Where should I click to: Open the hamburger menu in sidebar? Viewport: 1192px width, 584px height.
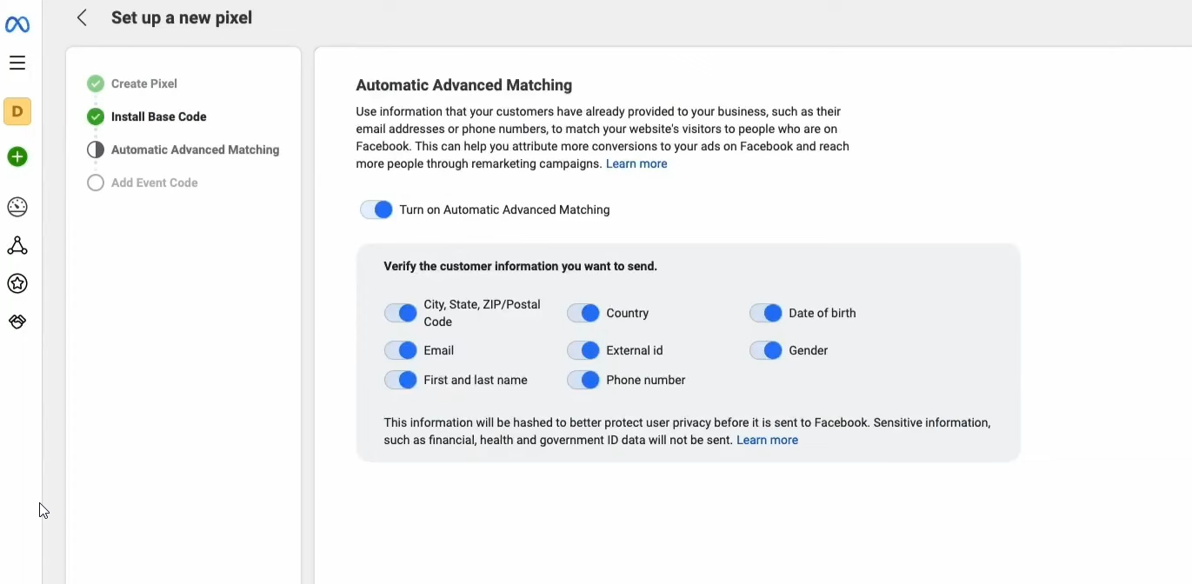[x=17, y=63]
